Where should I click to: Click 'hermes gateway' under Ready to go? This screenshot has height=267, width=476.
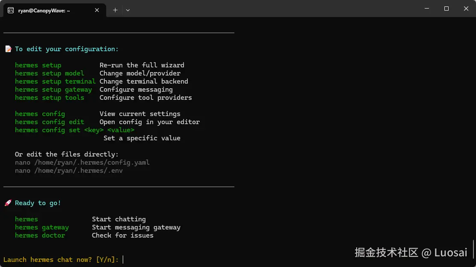(x=42, y=227)
